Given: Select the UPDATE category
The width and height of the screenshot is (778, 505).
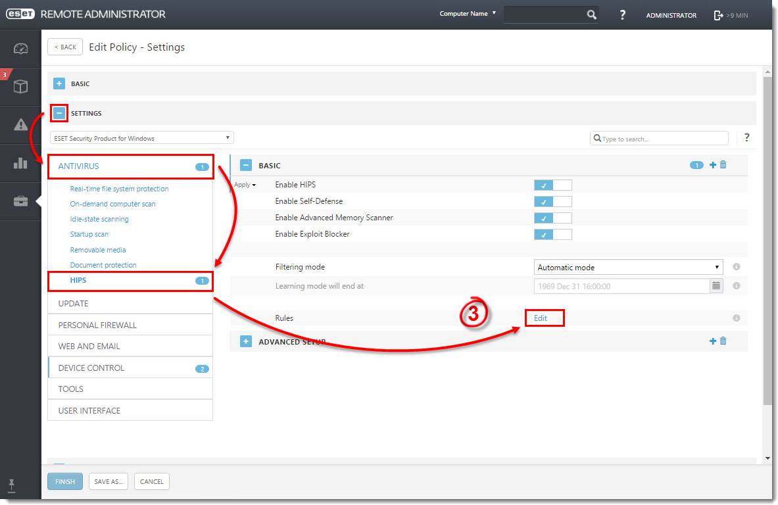Looking at the screenshot, I should [x=130, y=303].
